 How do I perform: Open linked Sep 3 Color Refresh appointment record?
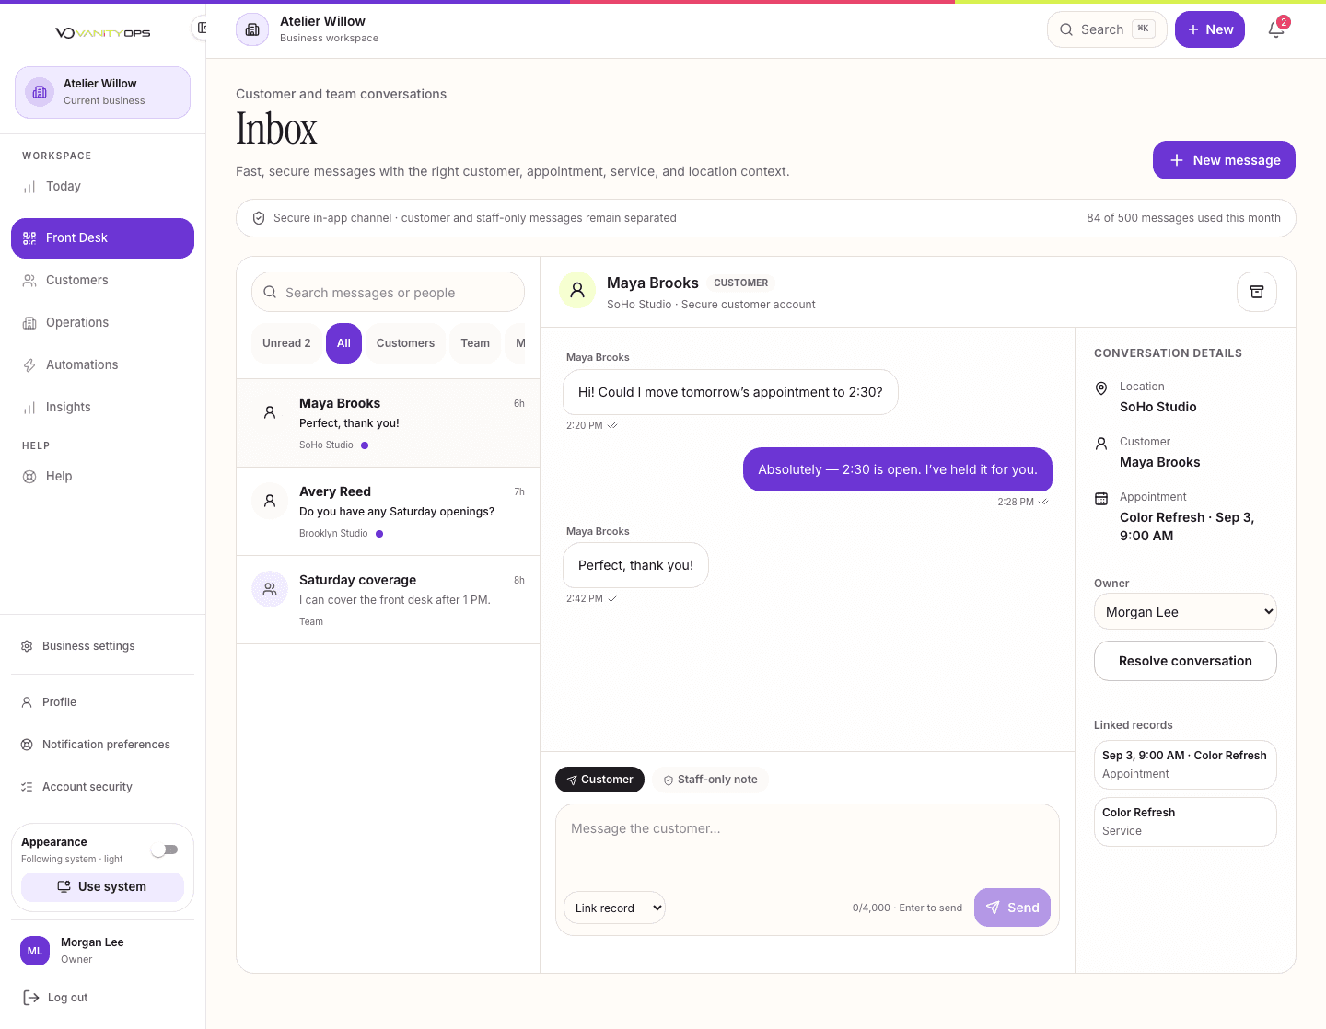click(x=1185, y=765)
